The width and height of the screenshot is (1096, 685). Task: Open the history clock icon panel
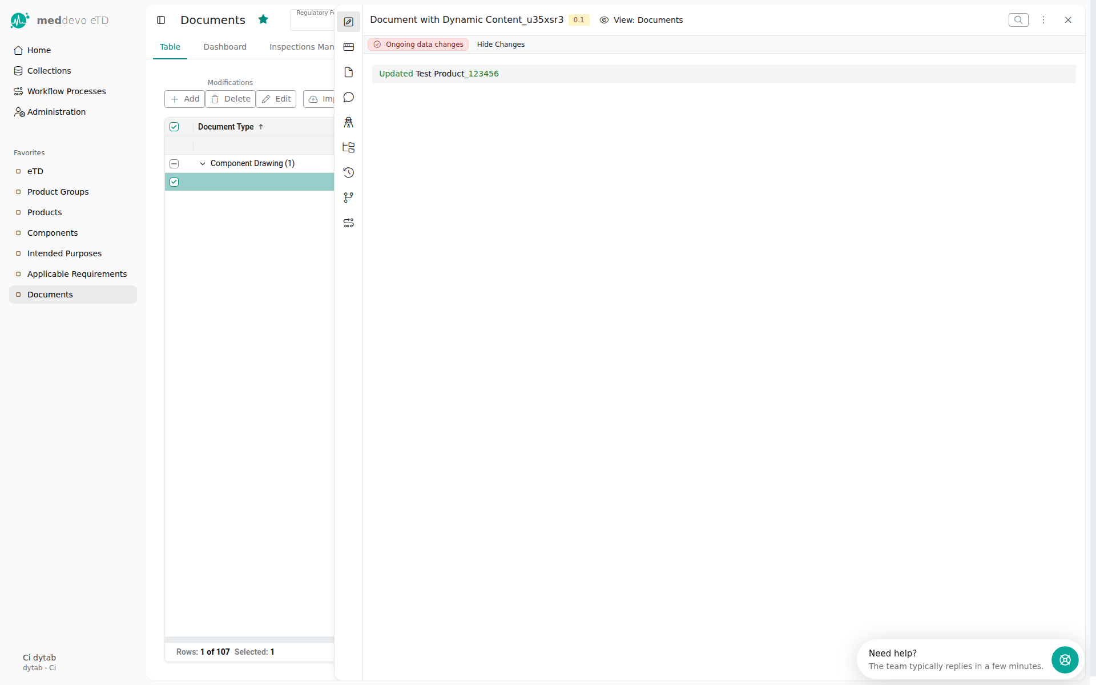coord(348,172)
